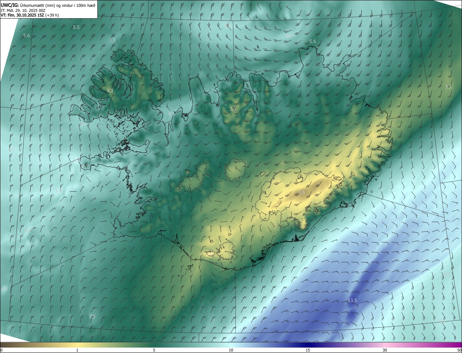Image resolution: width=462 pixels, height=353 pixels.
Task: Click the 0 tick on color scale
Action: click(1, 350)
